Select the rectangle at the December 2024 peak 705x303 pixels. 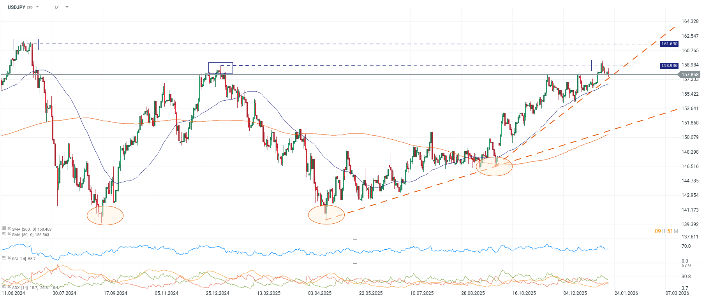pos(220,68)
